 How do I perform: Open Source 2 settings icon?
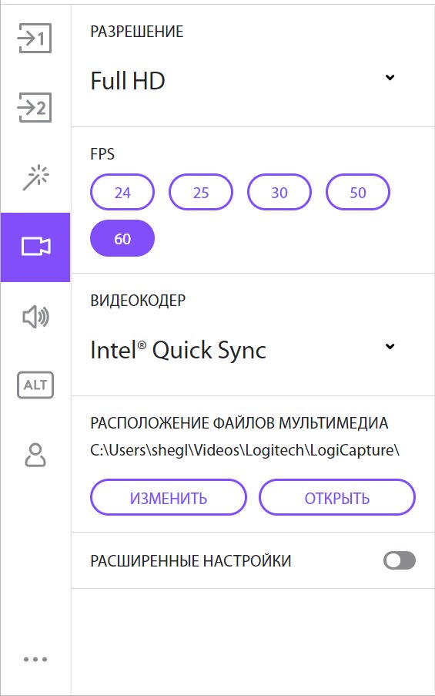tap(35, 107)
